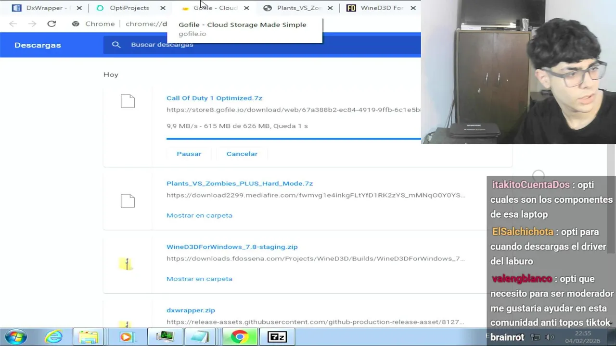The width and height of the screenshot is (616, 346).
Task: Open 7-Zip from the taskbar
Action: coord(277,337)
